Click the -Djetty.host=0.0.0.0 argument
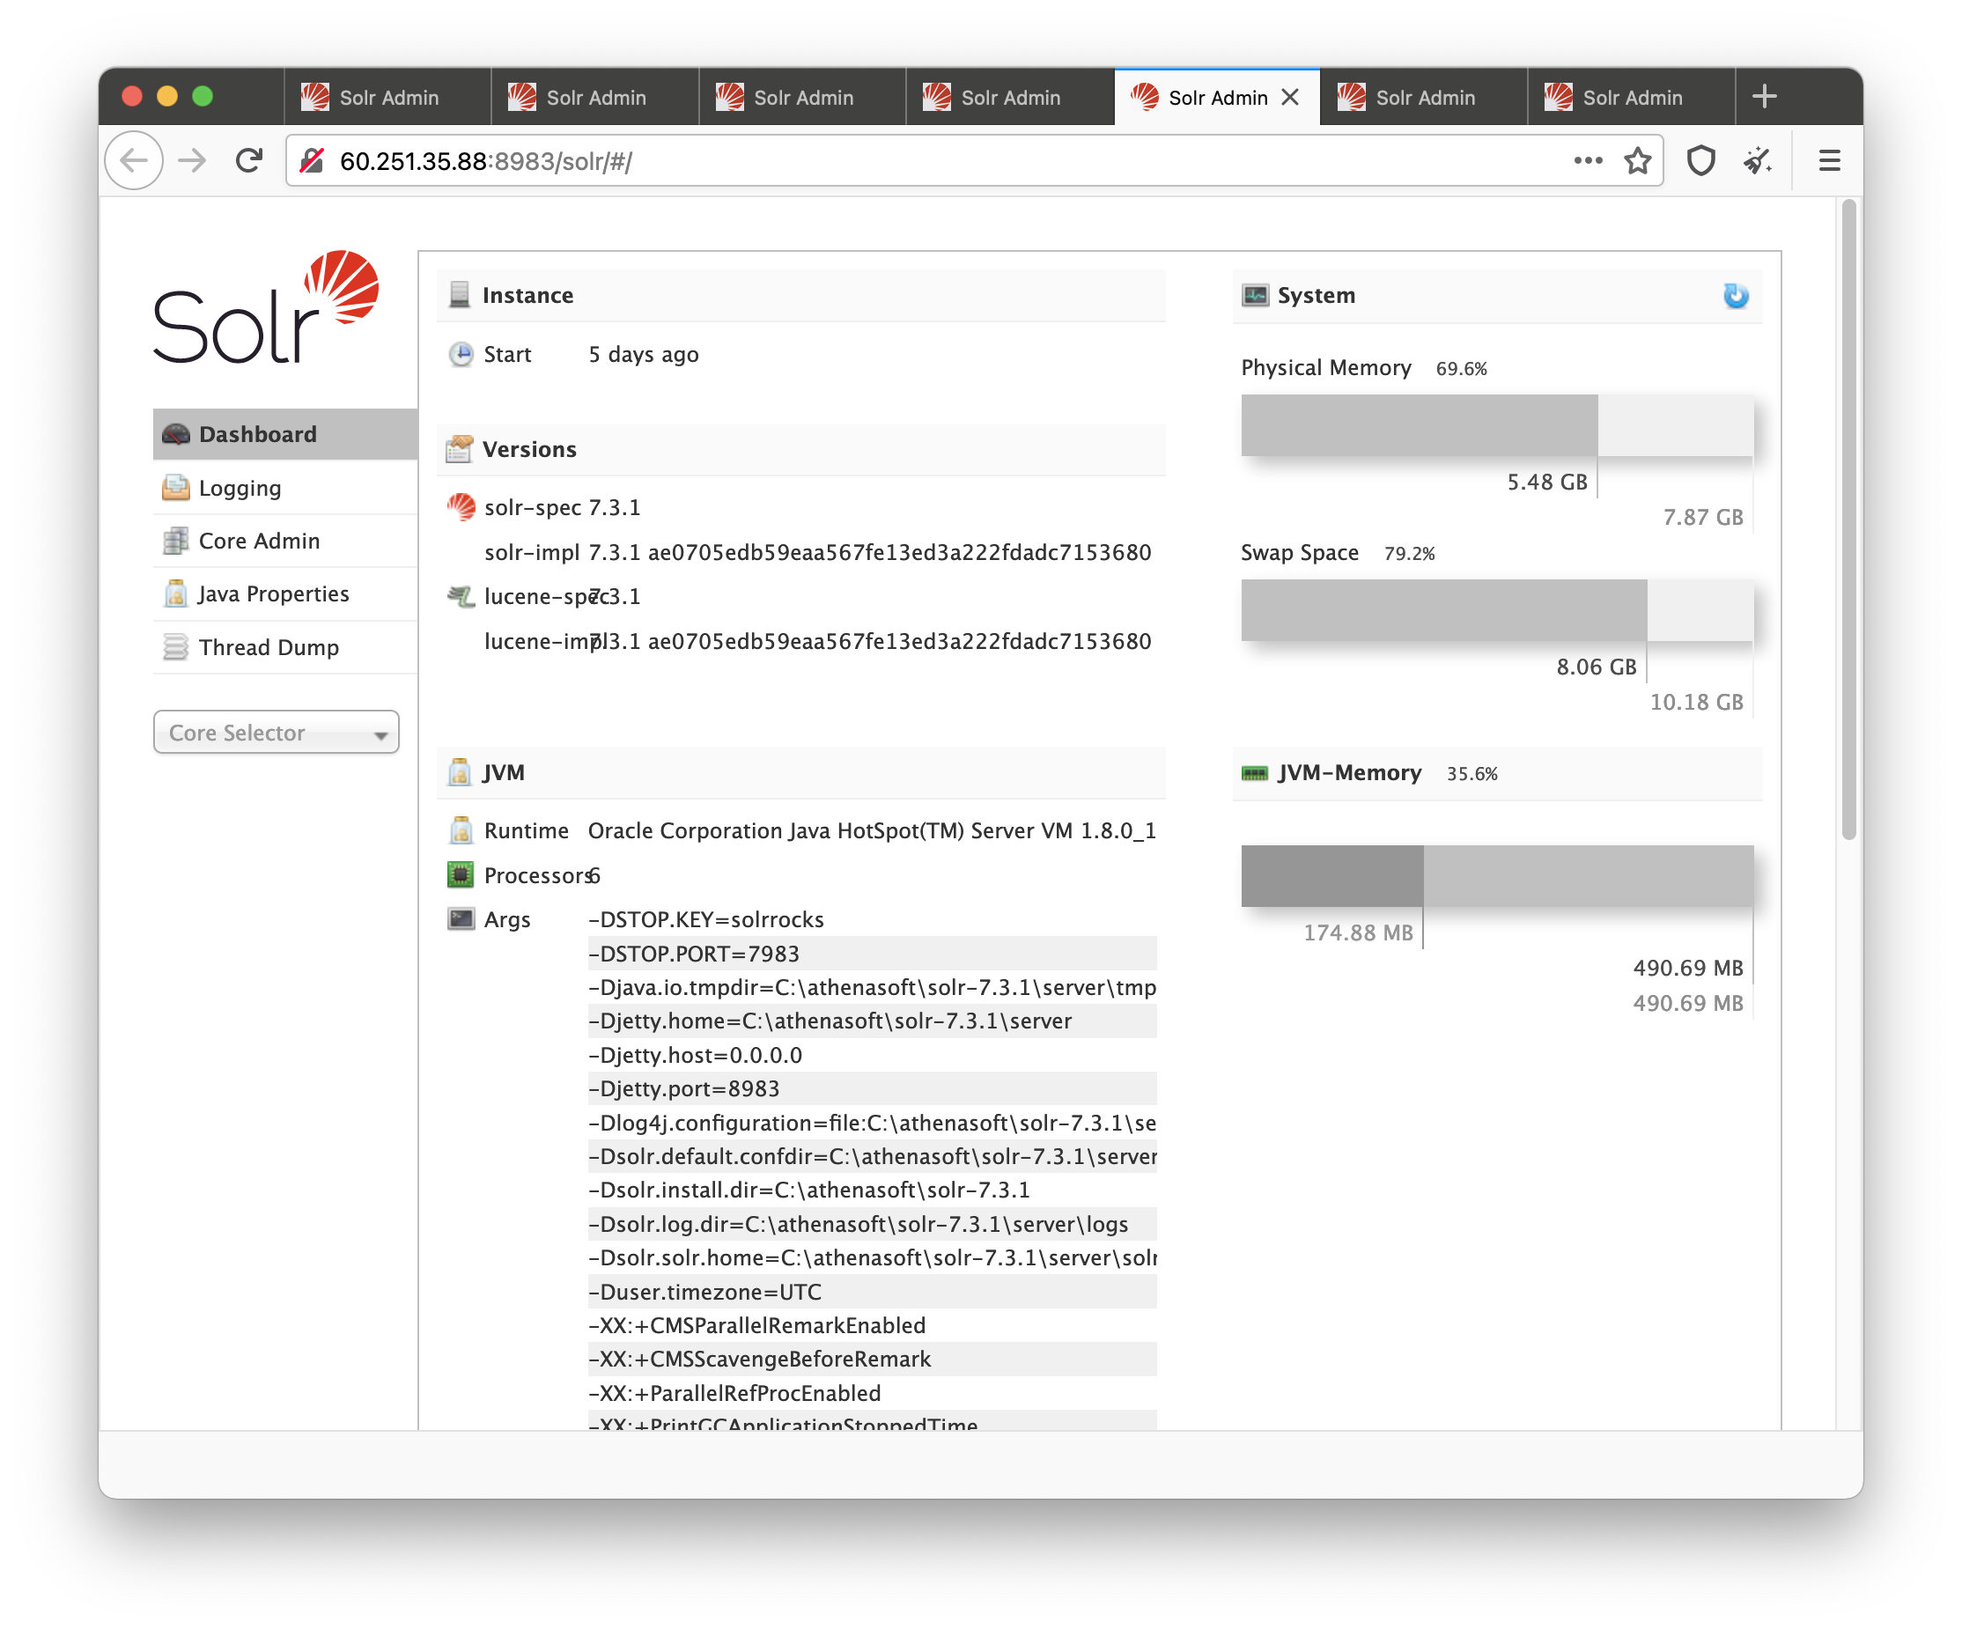 695,1055
